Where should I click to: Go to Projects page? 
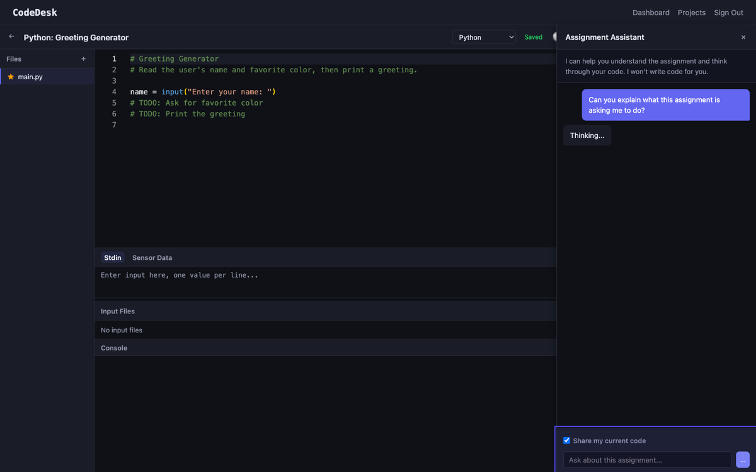(x=691, y=13)
